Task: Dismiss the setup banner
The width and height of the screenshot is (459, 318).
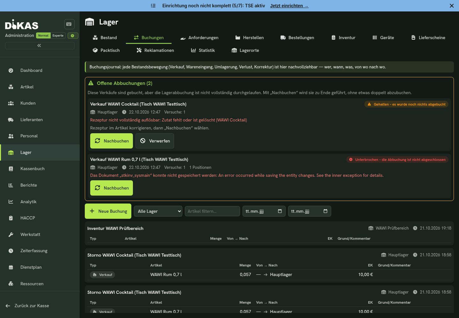Action: [x=452, y=6]
